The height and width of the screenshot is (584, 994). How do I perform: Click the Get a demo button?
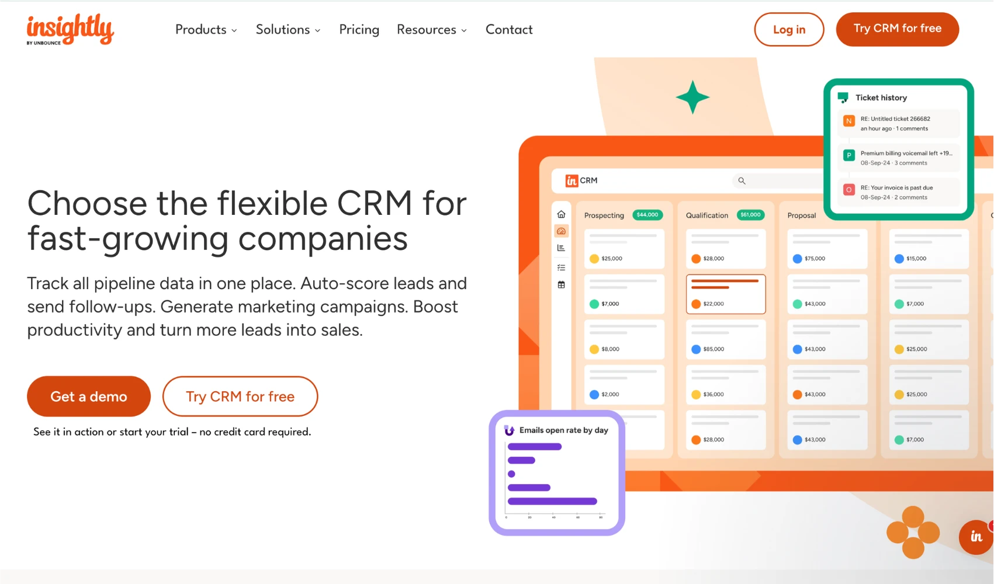click(x=88, y=396)
